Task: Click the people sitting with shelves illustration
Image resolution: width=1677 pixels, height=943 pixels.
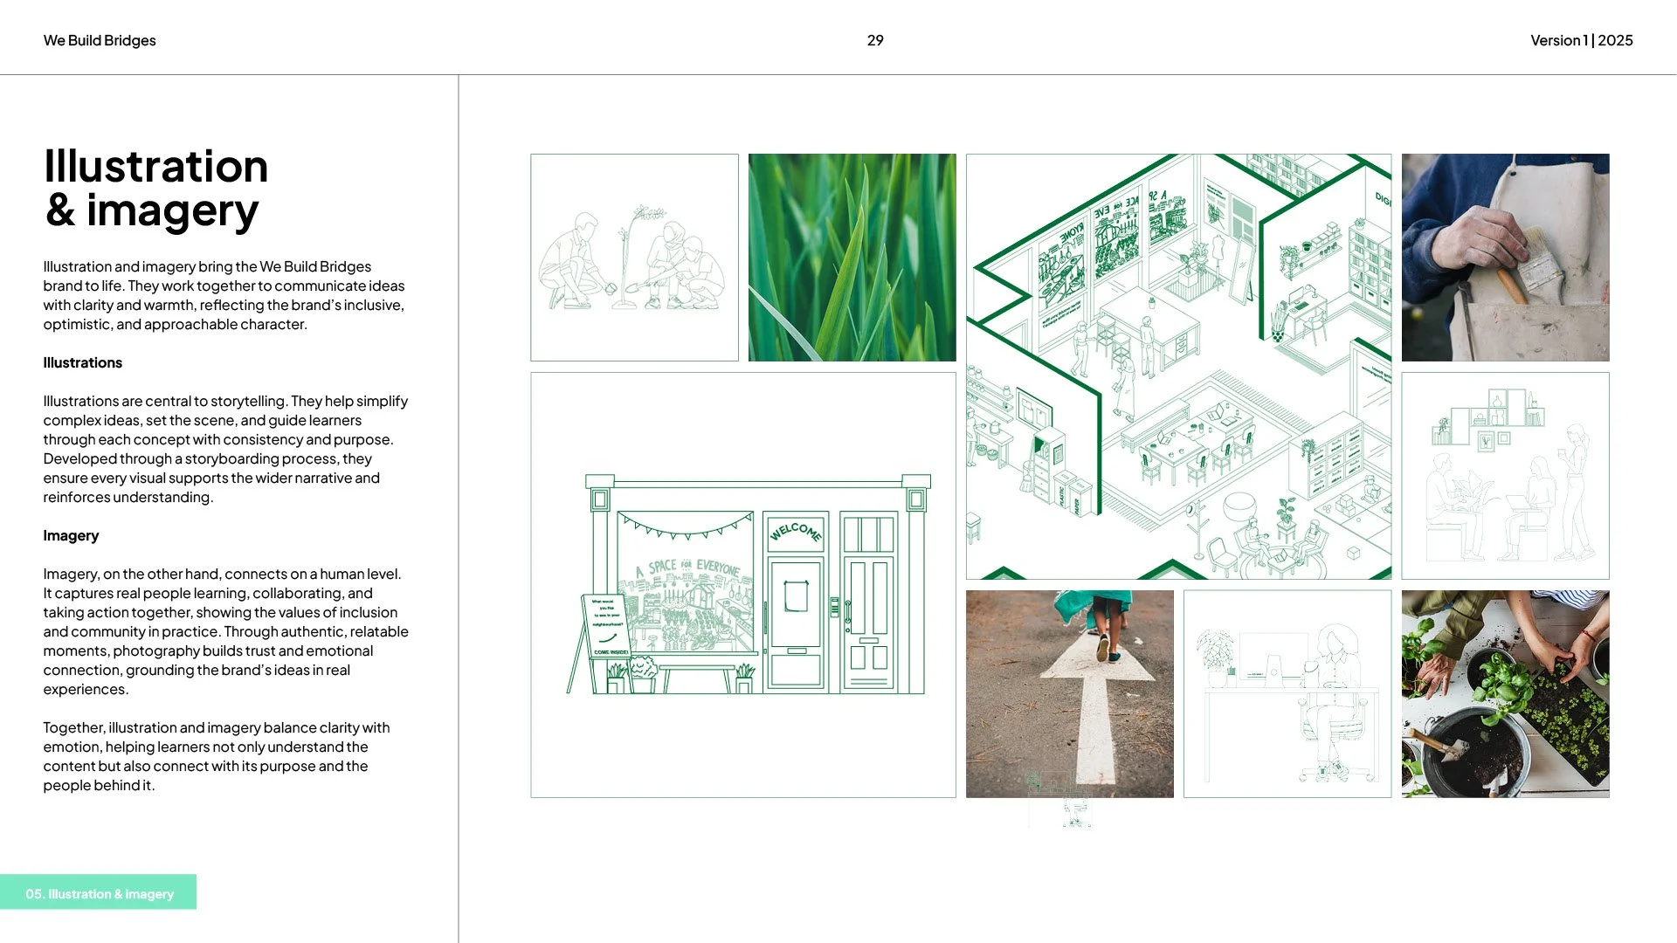Action: [x=1505, y=476]
